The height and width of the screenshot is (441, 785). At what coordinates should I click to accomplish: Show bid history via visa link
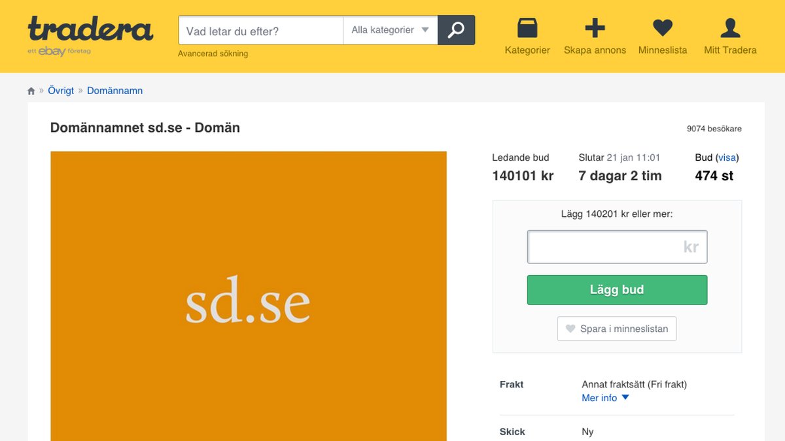727,157
